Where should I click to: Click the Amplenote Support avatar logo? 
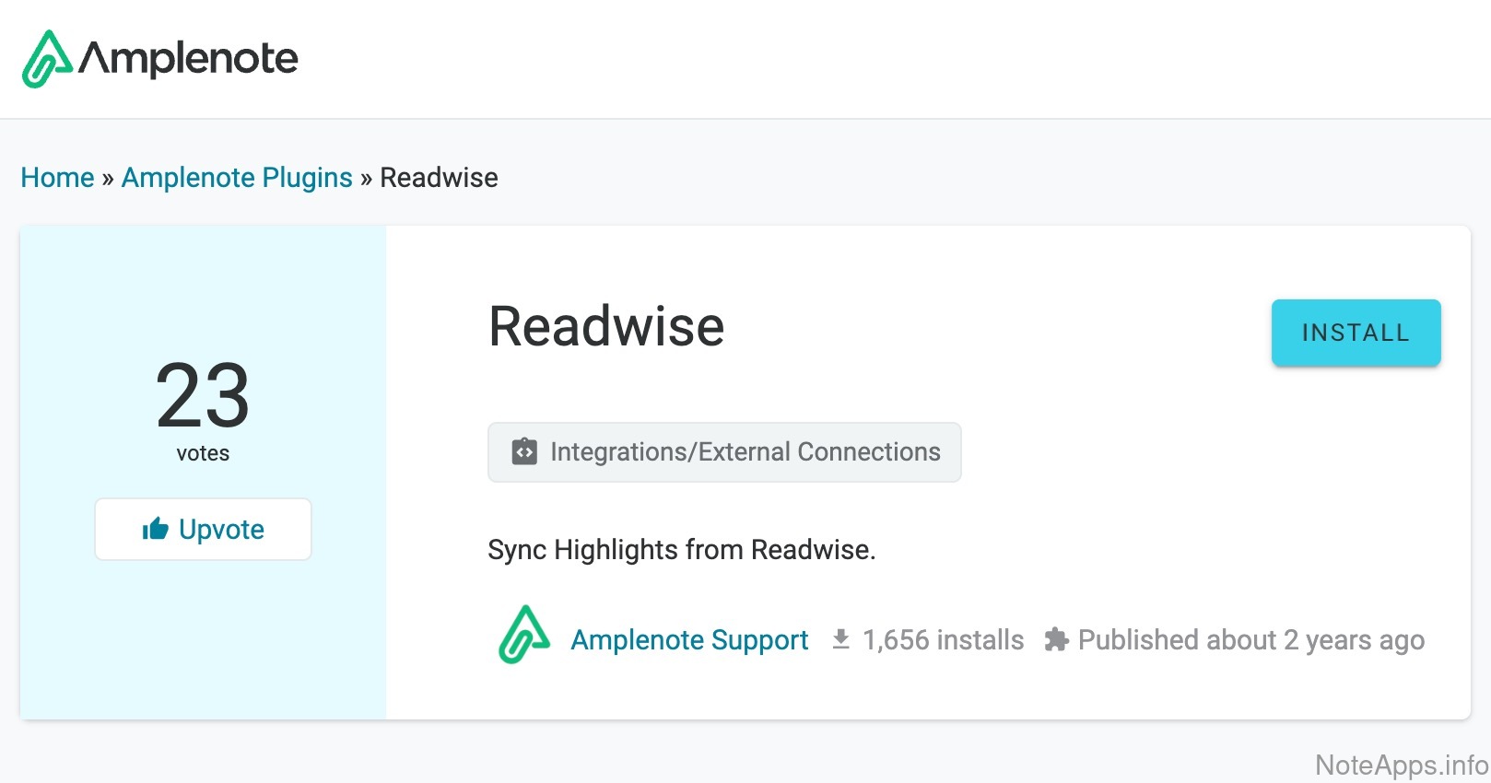pyautogui.click(x=524, y=635)
